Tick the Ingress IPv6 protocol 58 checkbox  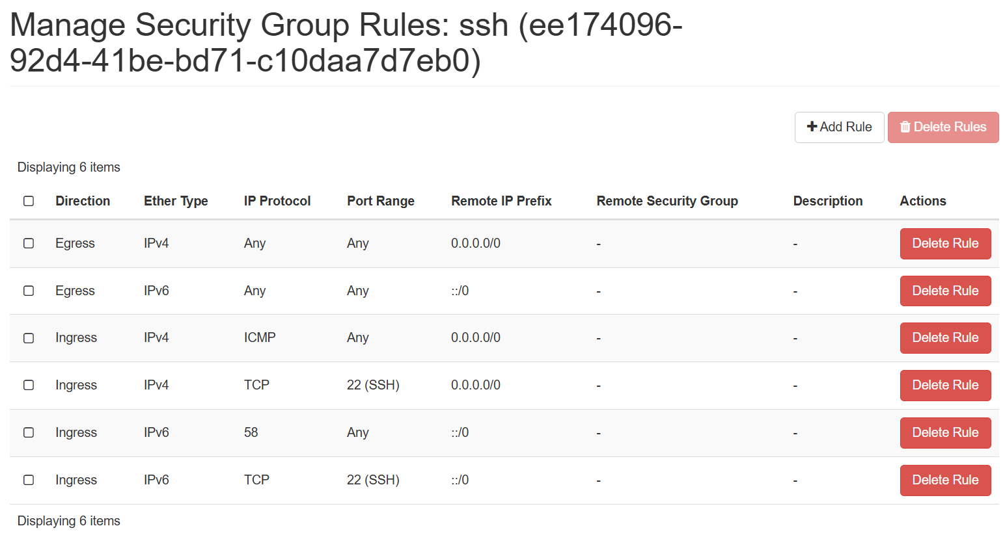[29, 432]
